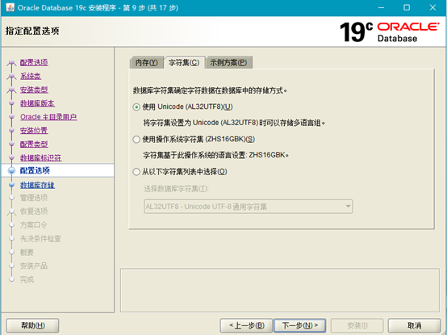Click the disabled 方案口令 step text
Screen dimensions: 447x335
[34, 225]
